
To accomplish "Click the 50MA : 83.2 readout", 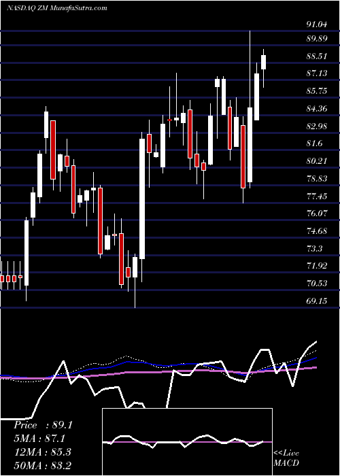I will (42, 465).
